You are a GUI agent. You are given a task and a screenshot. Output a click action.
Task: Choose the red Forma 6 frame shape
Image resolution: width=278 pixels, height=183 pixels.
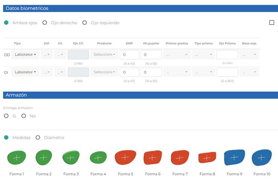[152, 158]
